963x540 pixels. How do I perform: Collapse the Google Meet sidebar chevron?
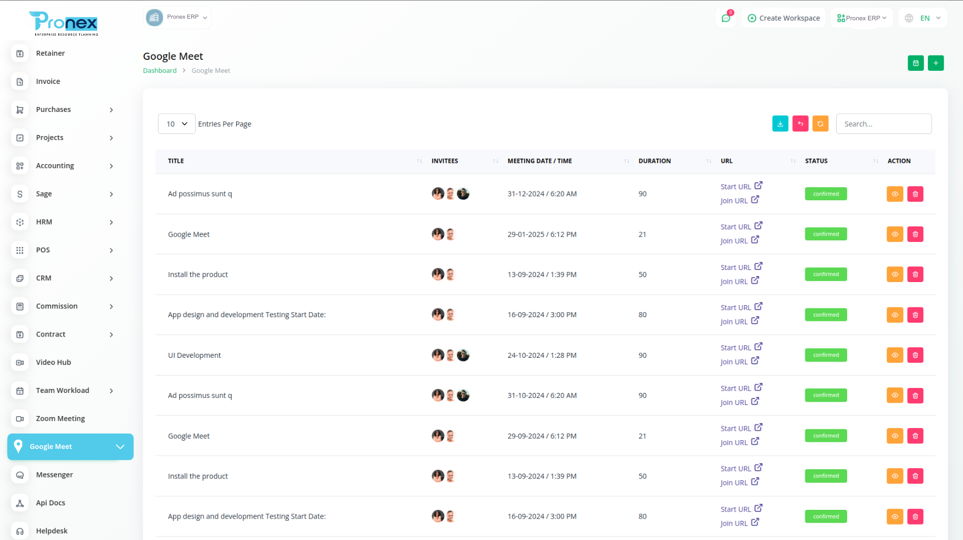tap(120, 447)
